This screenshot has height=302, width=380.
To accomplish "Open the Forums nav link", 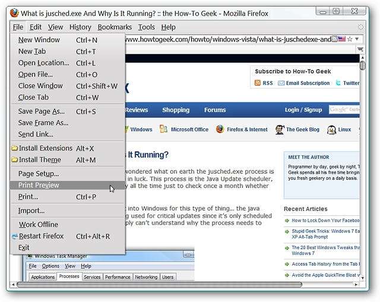I will pos(215,110).
